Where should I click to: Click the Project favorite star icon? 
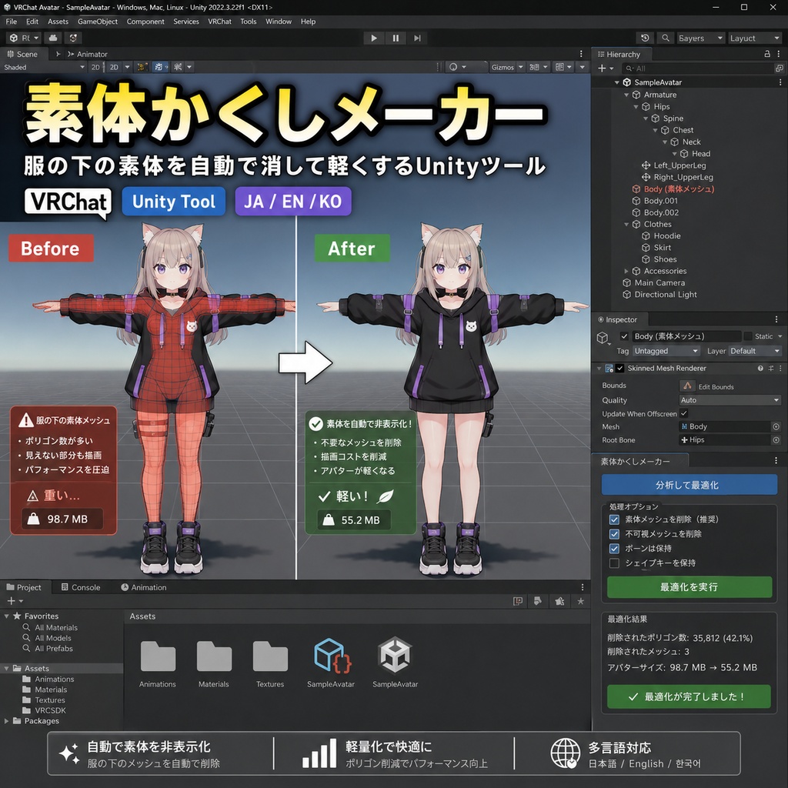(x=580, y=601)
